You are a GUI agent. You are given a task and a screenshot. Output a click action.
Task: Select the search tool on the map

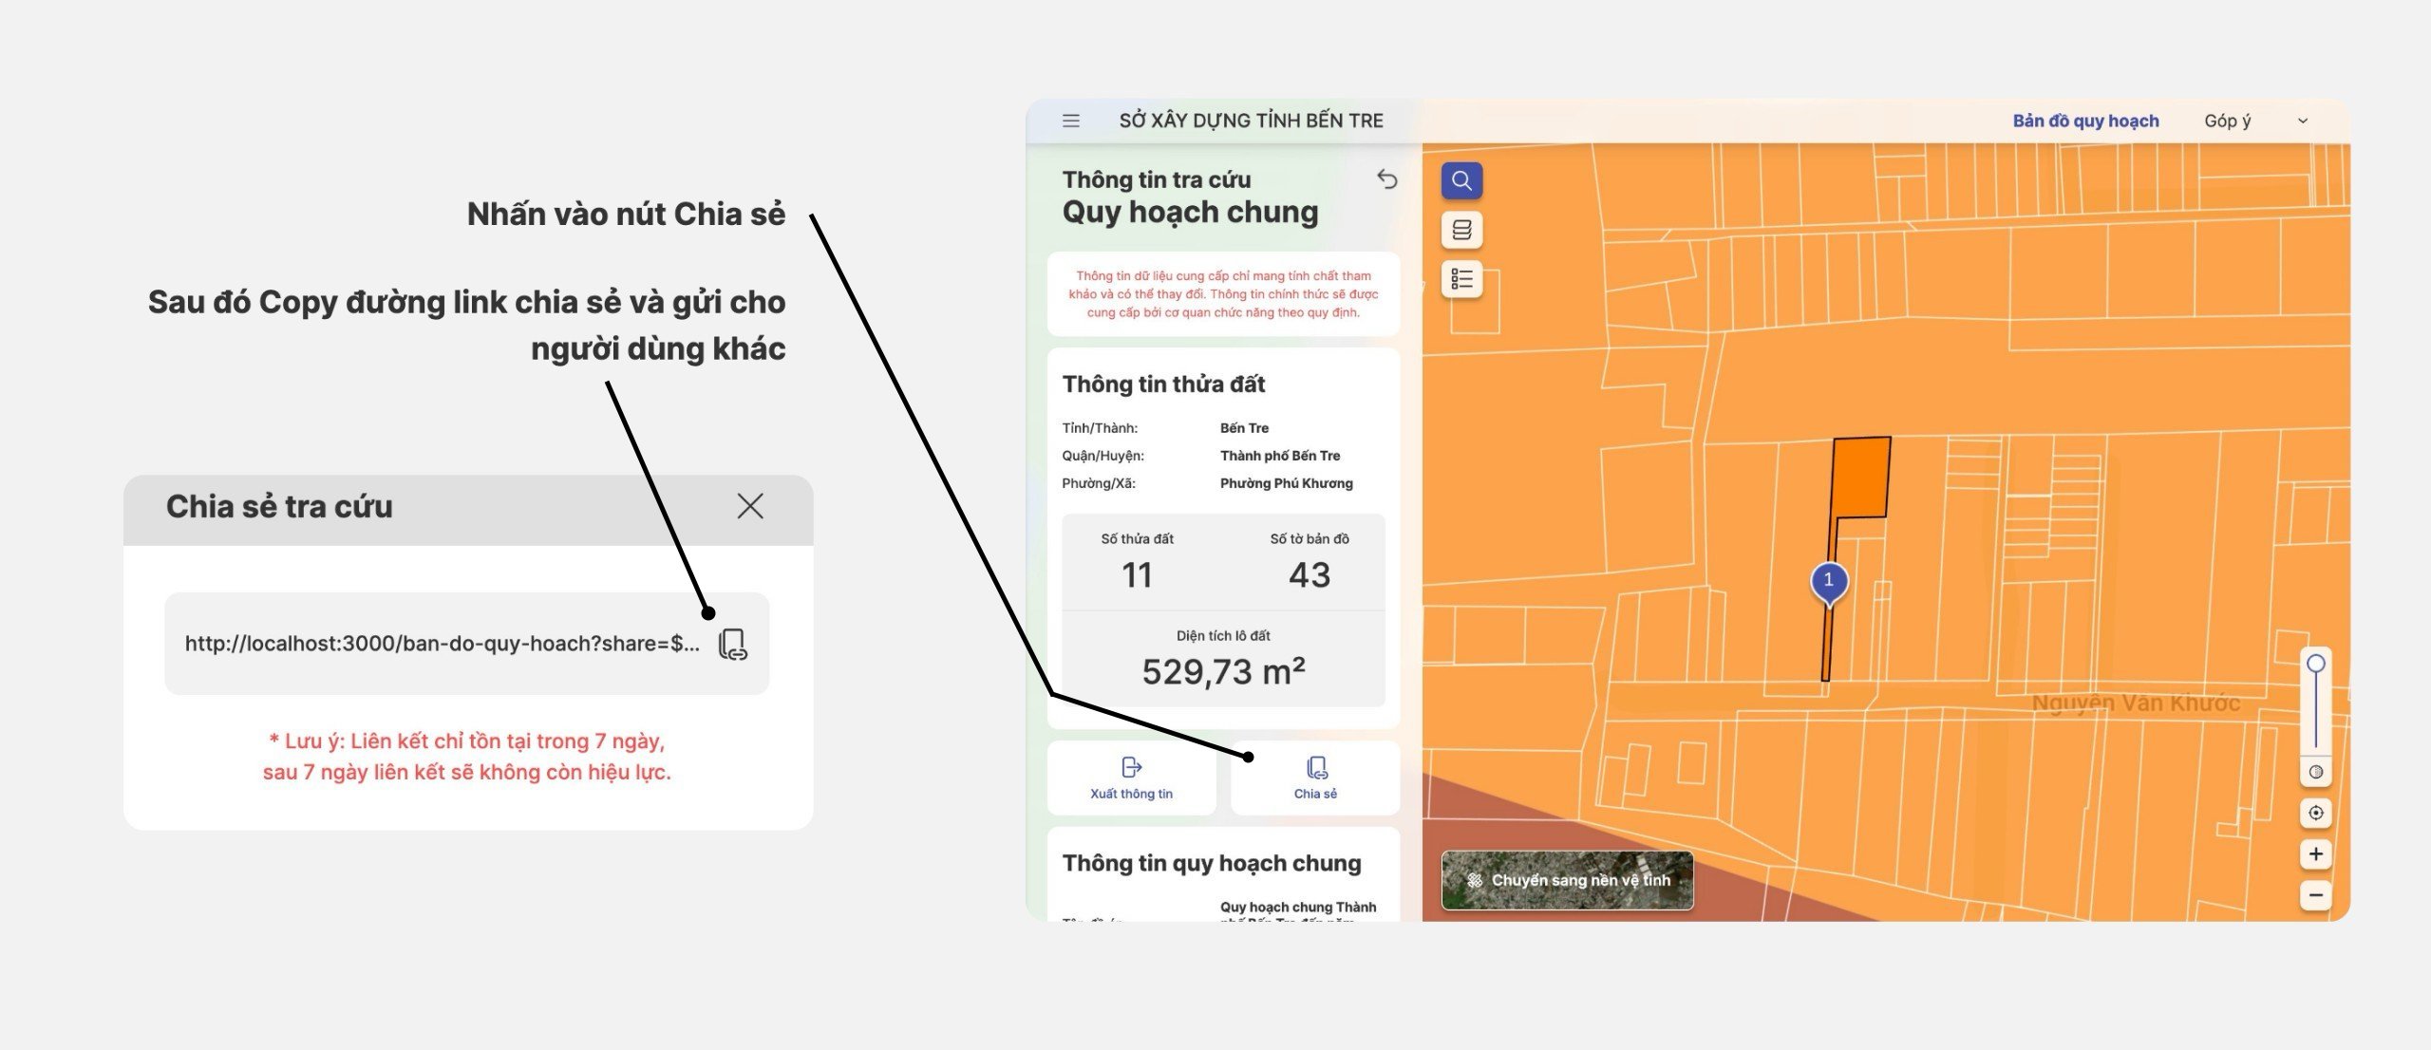pyautogui.click(x=1460, y=180)
